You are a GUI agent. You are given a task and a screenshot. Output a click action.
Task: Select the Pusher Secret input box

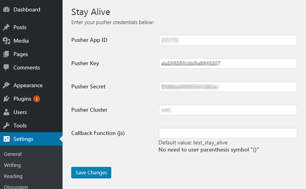[x=228, y=87]
